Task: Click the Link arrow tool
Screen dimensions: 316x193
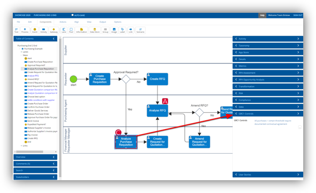Action: click(x=130, y=30)
